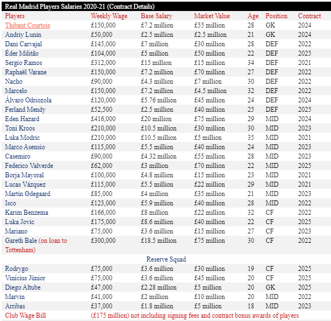This screenshot has width=331, height=321.
Task: Click Álvaro Odriozola's £5.76 million base salary
Action: 159,100
